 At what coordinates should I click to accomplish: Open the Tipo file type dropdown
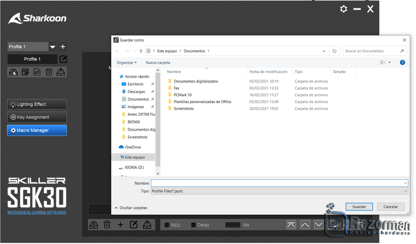tap(279, 191)
